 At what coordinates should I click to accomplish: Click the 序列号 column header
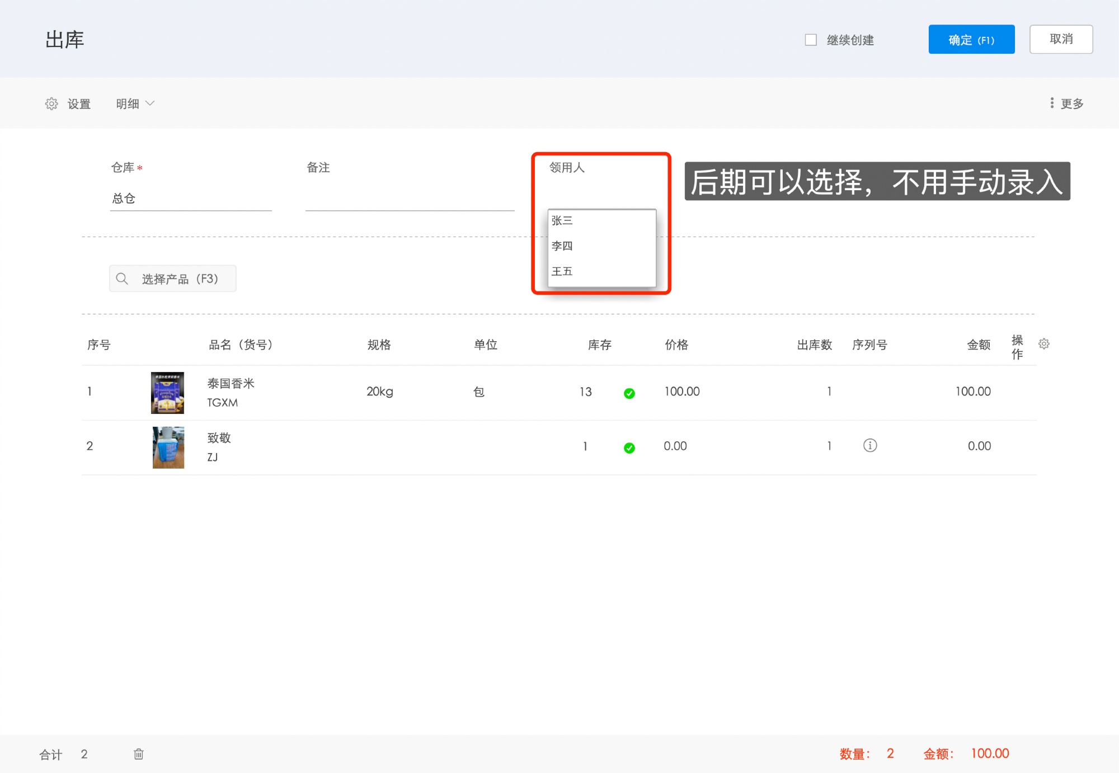tap(869, 345)
